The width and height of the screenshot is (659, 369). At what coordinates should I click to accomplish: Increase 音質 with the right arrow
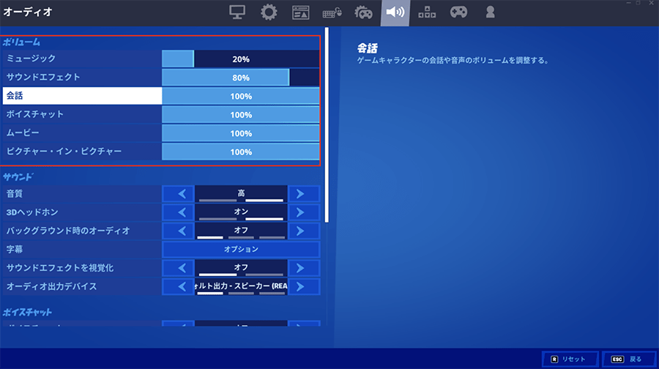coord(304,194)
